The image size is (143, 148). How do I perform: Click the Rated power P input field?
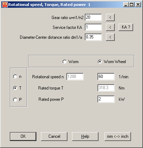[106, 99]
